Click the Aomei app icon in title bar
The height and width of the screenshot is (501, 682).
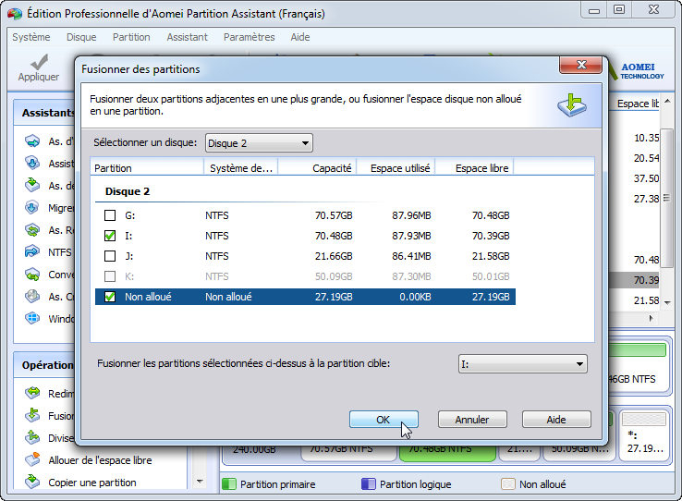click(x=15, y=14)
